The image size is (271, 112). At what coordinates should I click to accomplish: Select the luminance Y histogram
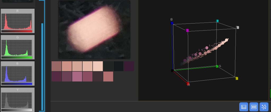[x=18, y=100]
